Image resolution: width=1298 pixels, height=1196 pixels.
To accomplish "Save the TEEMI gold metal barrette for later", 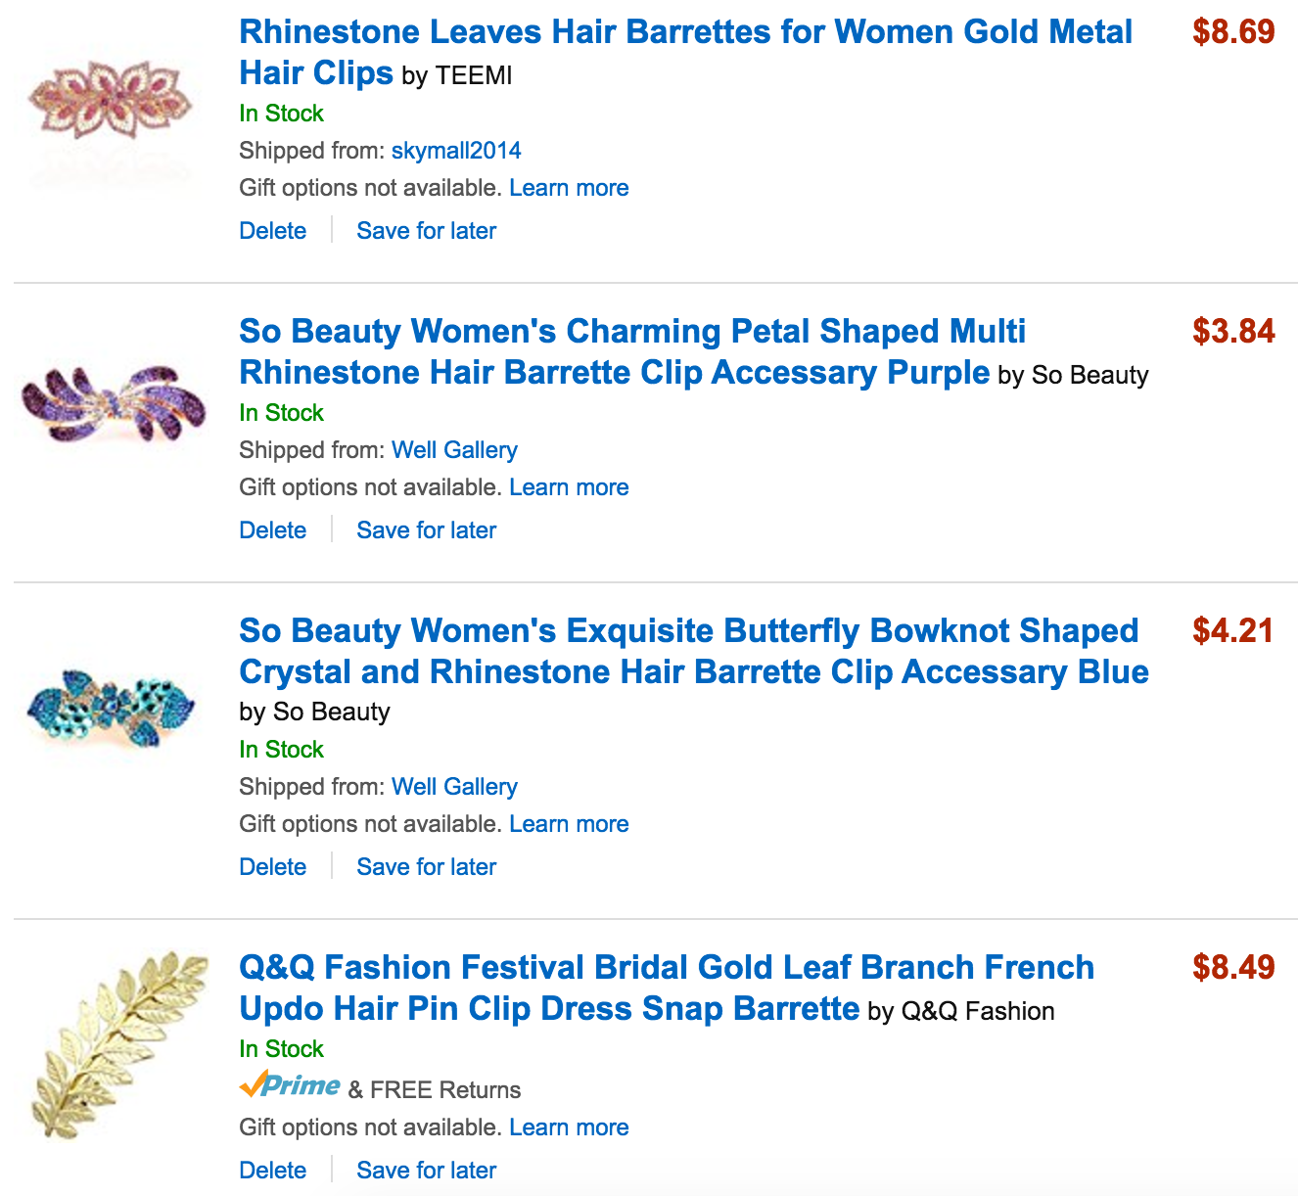I will (426, 231).
